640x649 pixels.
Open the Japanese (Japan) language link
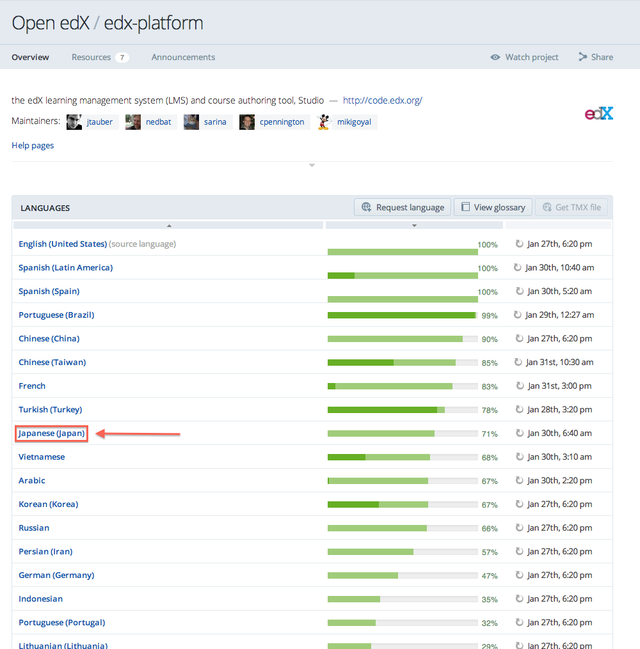[x=52, y=434]
